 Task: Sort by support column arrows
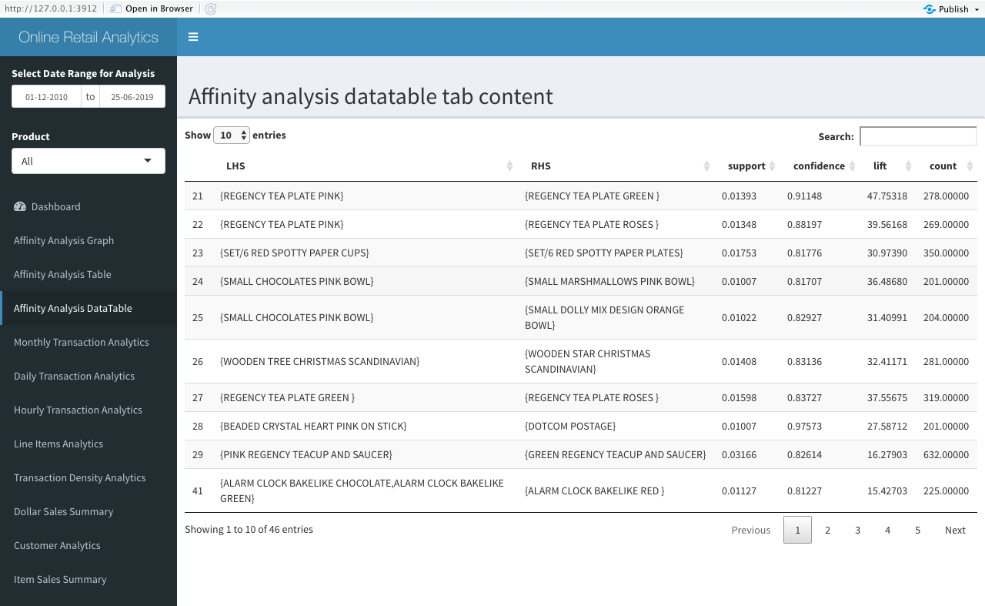point(773,166)
